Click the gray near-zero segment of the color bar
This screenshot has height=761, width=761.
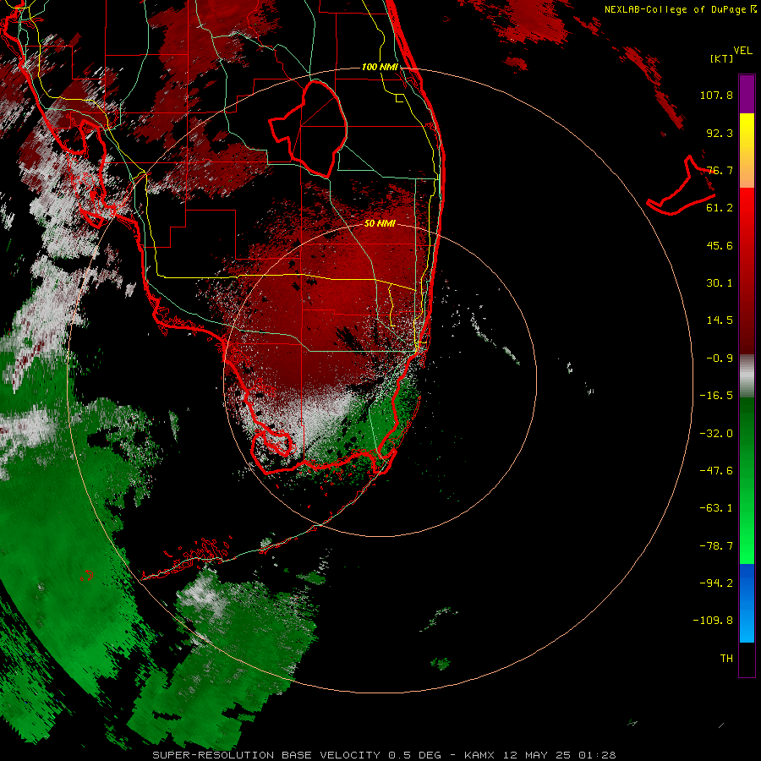click(747, 375)
